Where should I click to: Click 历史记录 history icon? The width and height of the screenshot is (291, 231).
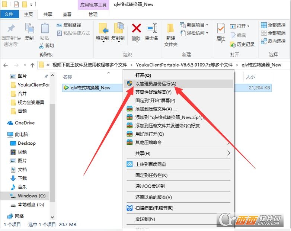coord(233,45)
